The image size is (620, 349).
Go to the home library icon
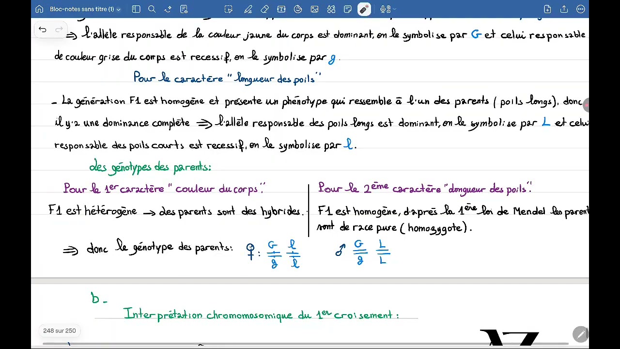tap(40, 9)
